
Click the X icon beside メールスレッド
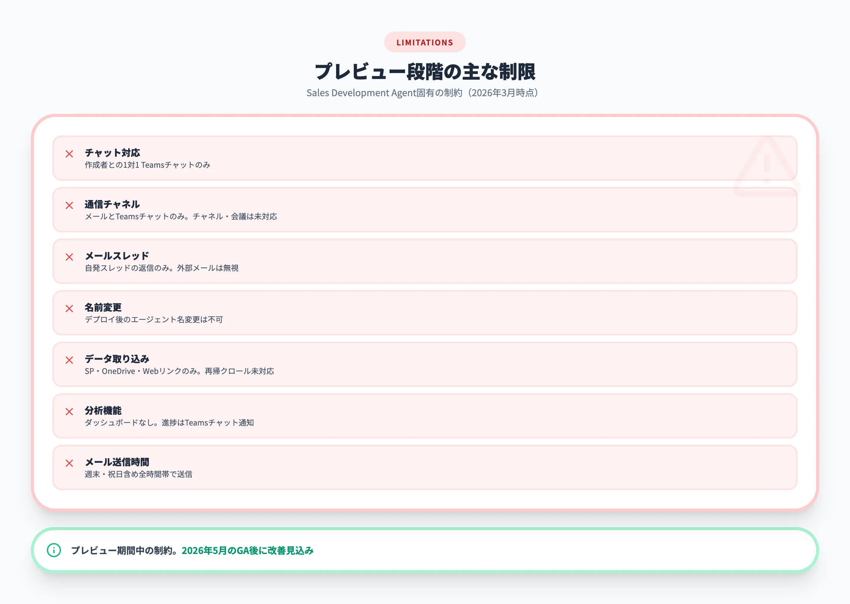click(x=70, y=257)
